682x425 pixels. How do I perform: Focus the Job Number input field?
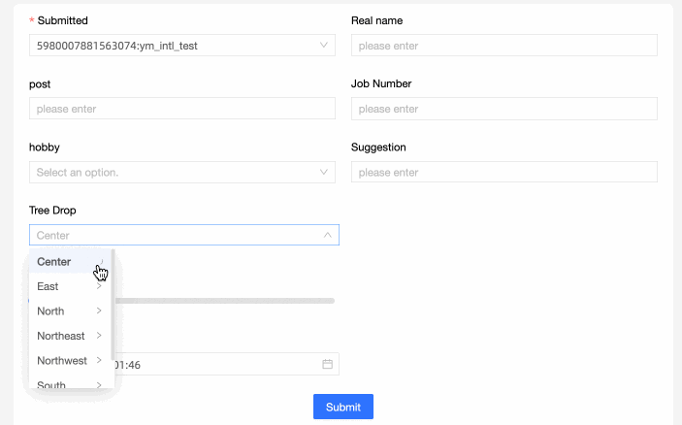(504, 109)
